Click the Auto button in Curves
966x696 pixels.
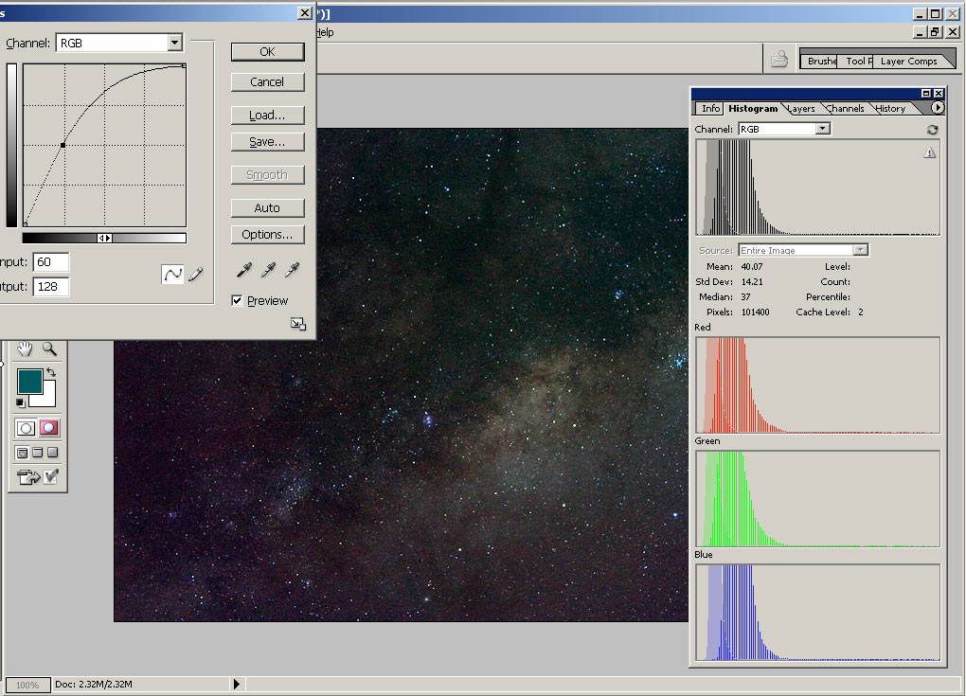coord(267,208)
